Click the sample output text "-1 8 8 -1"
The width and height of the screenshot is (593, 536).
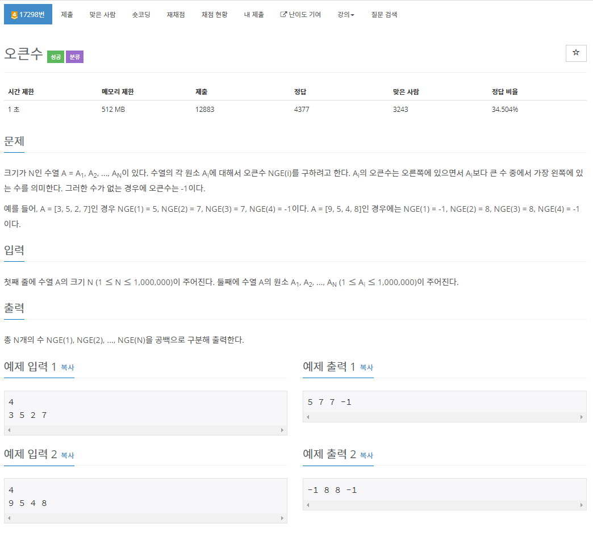pos(332,490)
